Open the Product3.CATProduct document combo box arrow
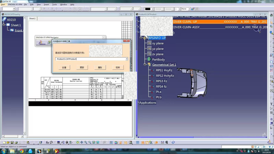 point(127,59)
